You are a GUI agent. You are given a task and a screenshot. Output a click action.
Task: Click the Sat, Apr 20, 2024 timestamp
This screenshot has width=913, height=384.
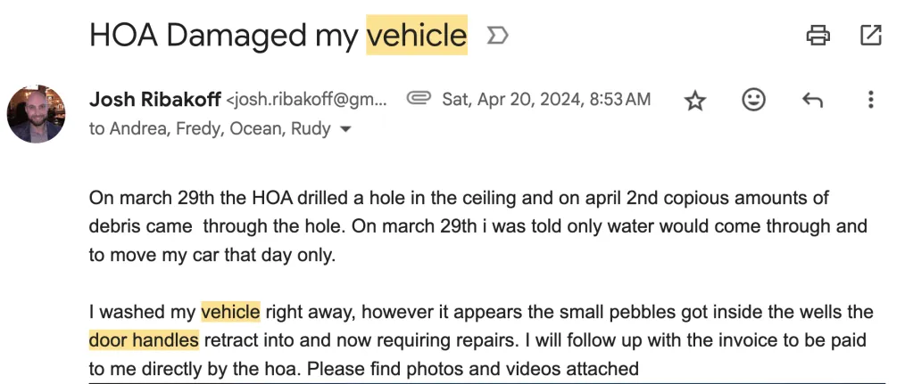tap(546, 100)
